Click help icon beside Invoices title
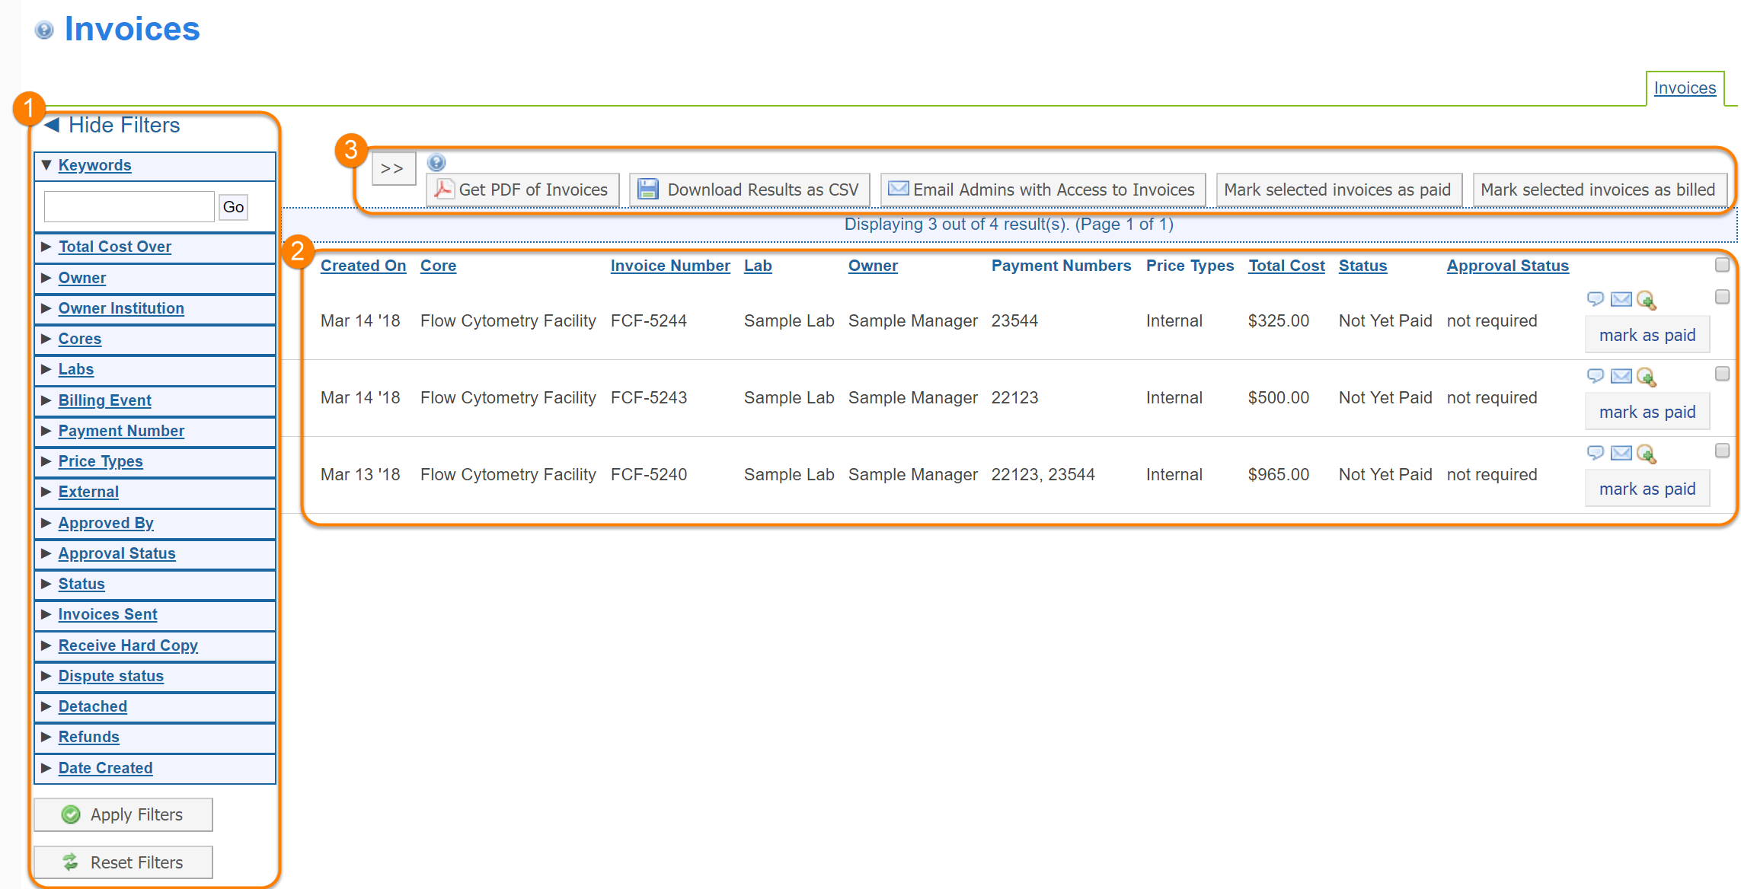The image size is (1741, 889). [45, 30]
